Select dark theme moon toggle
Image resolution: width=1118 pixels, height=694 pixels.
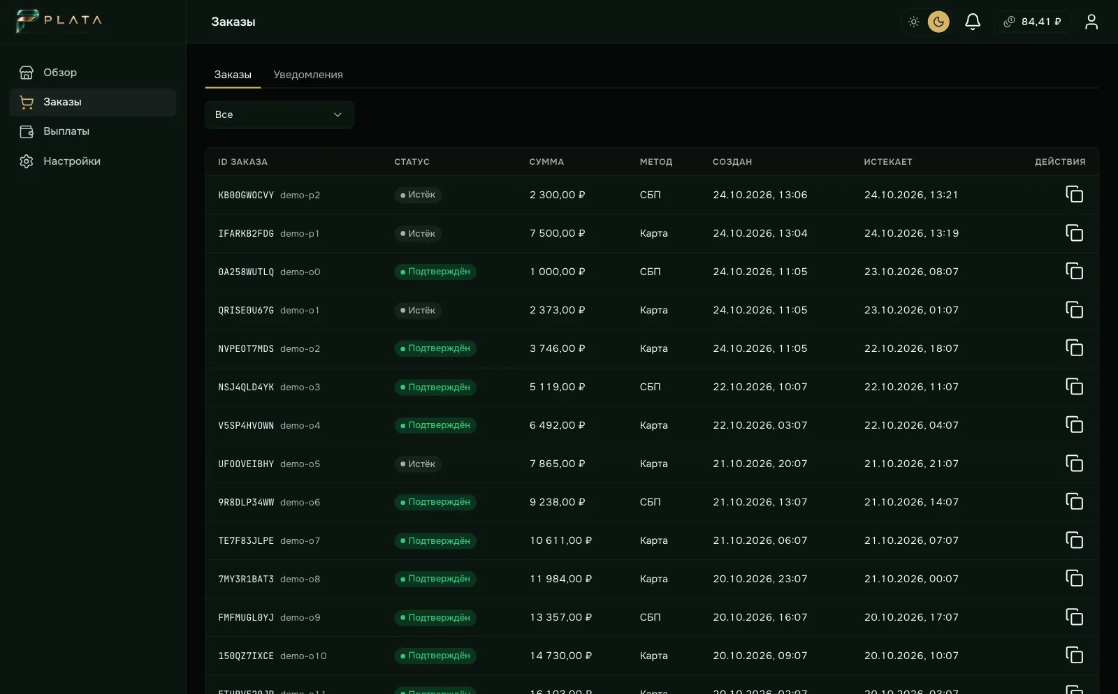click(x=938, y=22)
